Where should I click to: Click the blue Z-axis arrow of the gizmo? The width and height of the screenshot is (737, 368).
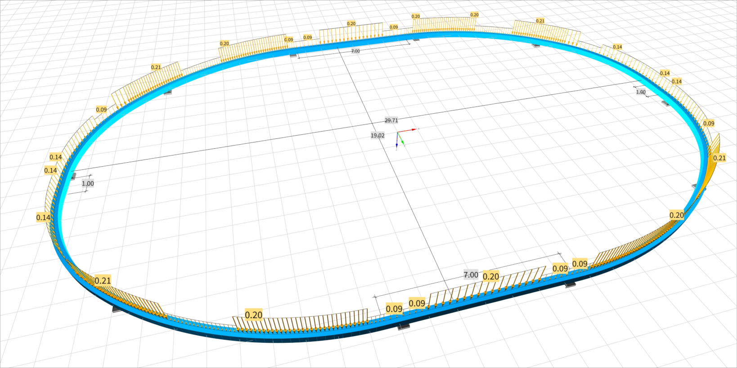coord(396,144)
